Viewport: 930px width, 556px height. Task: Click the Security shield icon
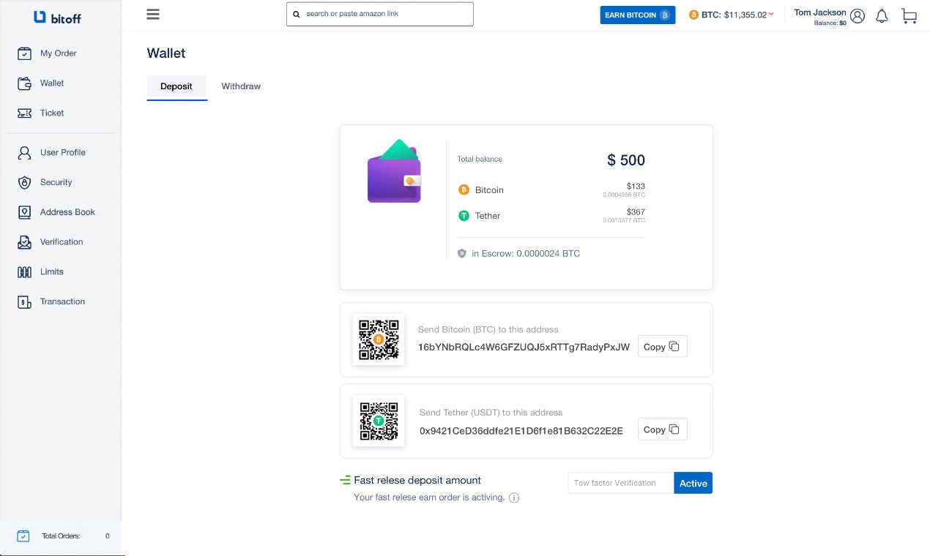click(24, 183)
